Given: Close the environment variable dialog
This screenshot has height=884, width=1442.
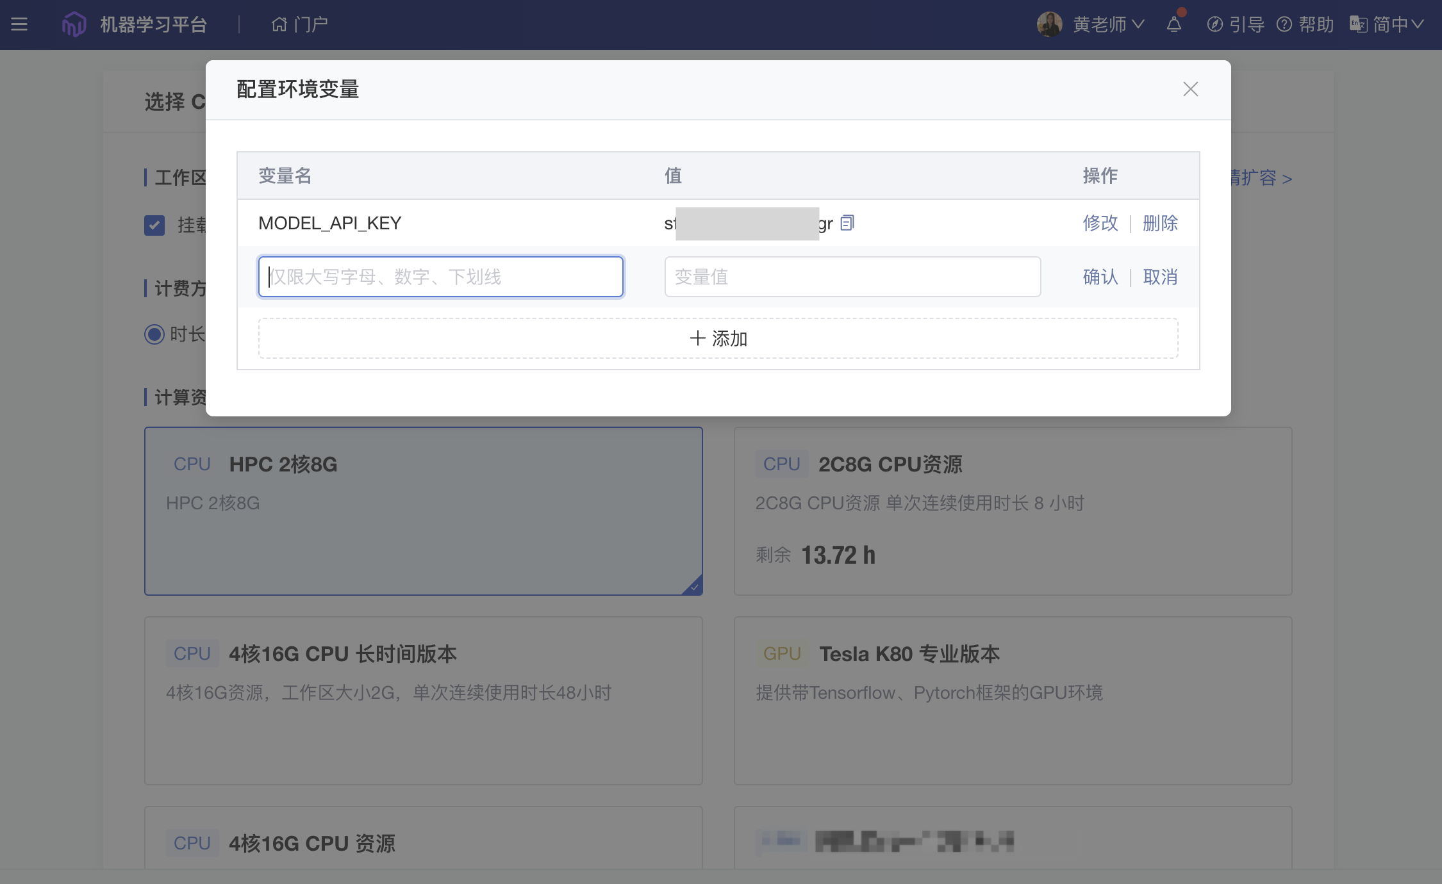Looking at the screenshot, I should 1190,89.
